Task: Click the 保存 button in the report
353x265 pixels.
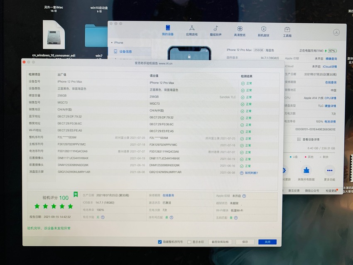Action: (245, 242)
